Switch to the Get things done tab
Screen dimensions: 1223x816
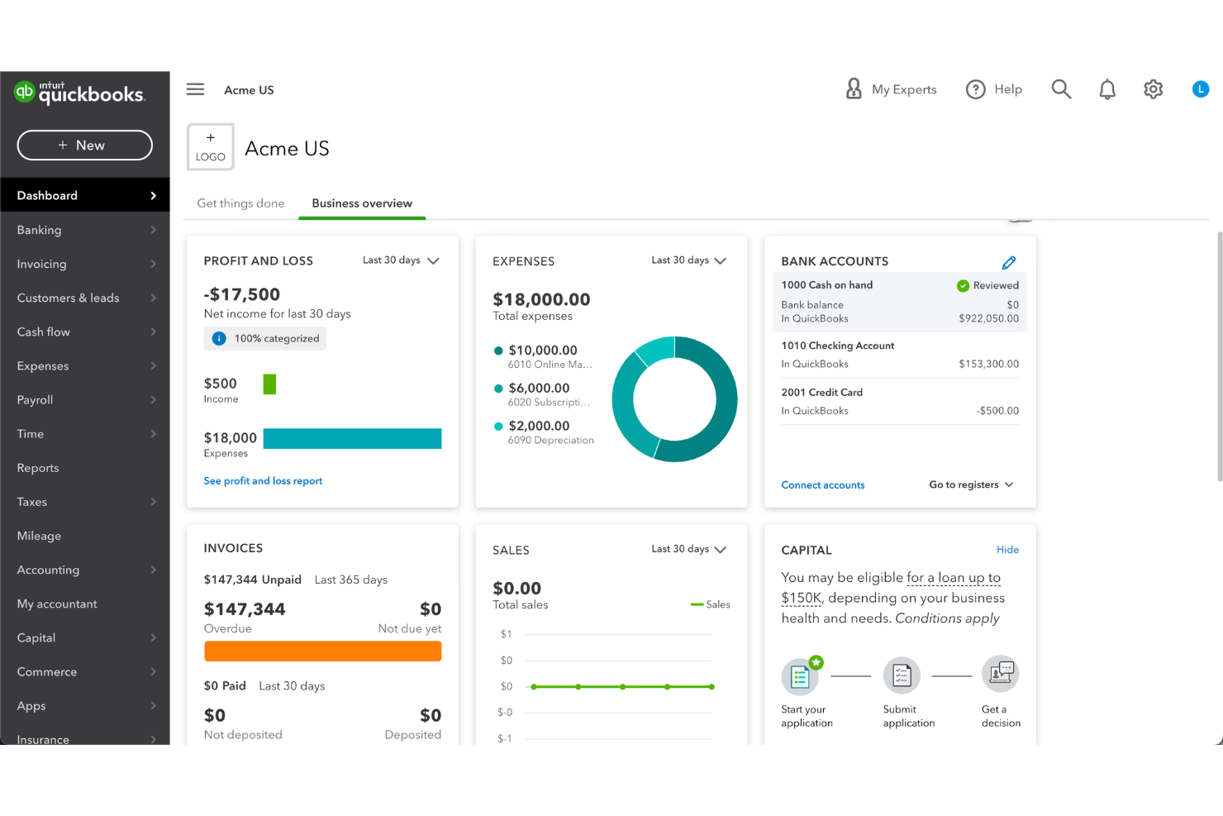click(240, 203)
